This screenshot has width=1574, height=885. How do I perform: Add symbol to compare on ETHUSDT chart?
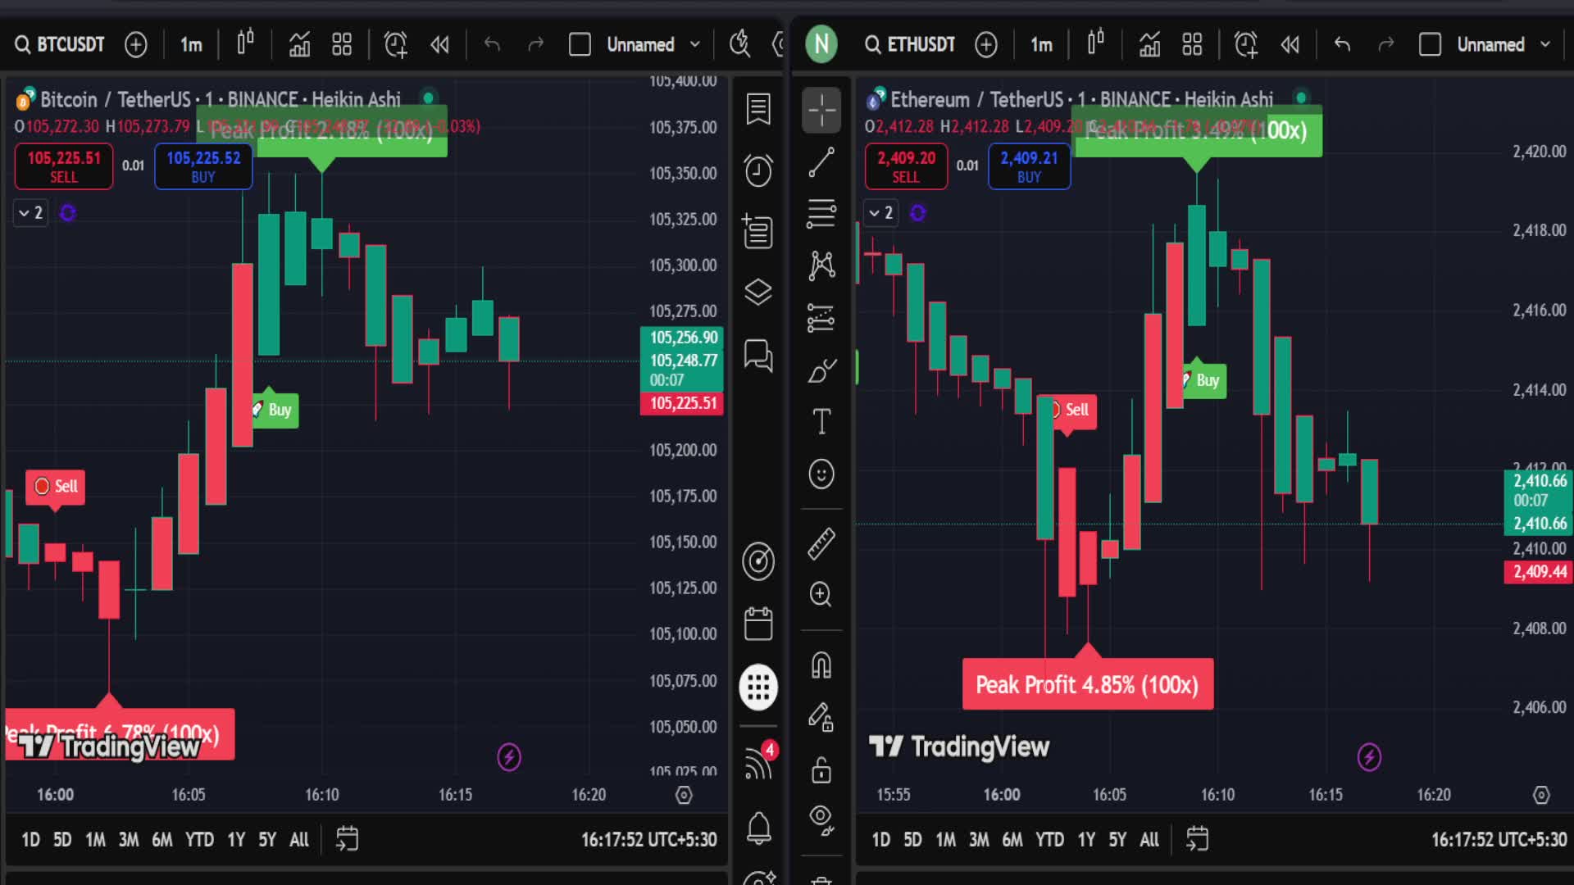point(986,44)
